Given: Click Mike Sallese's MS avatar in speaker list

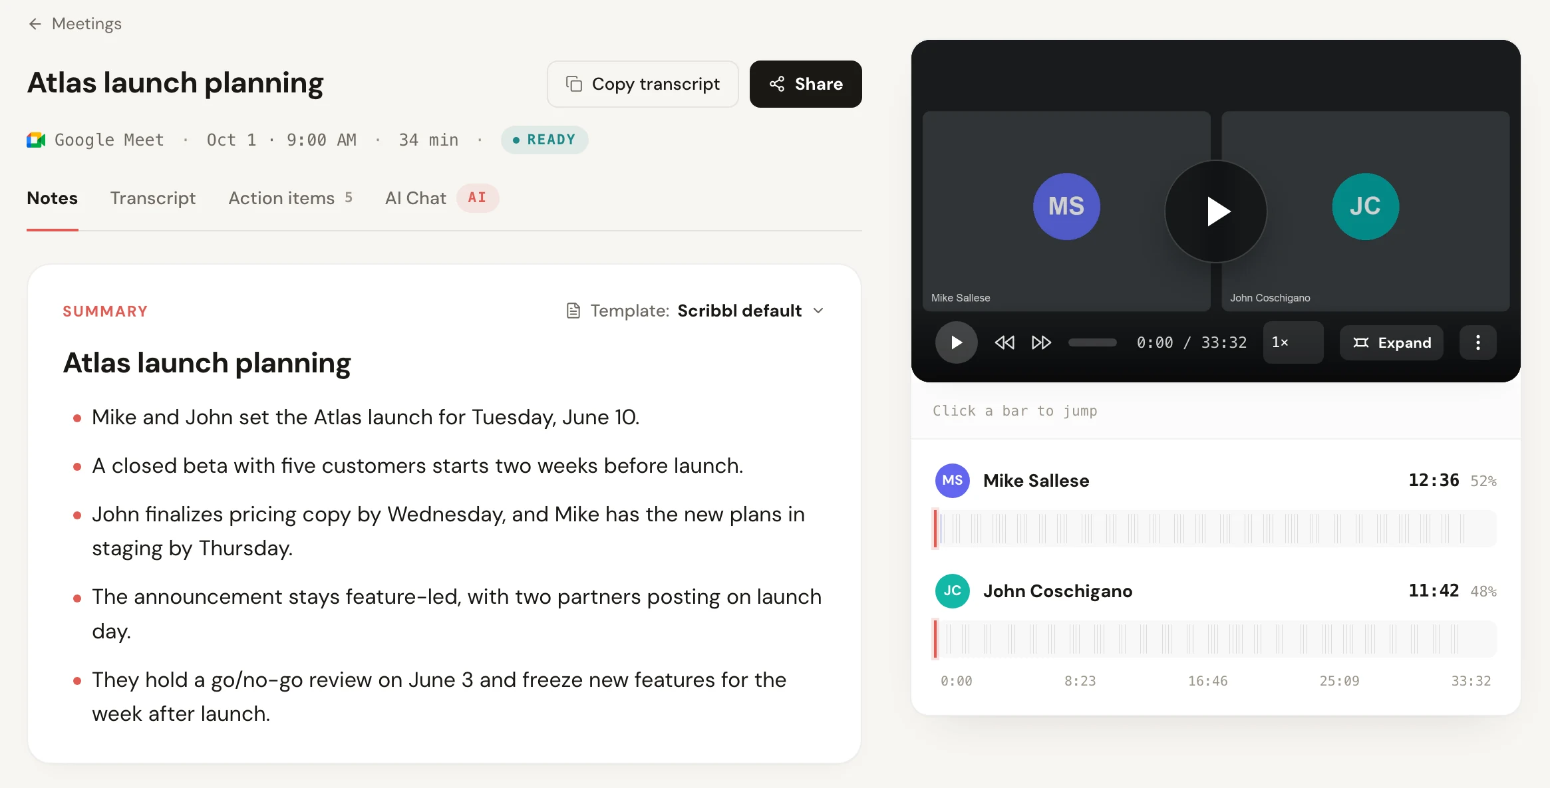Looking at the screenshot, I should coord(952,481).
